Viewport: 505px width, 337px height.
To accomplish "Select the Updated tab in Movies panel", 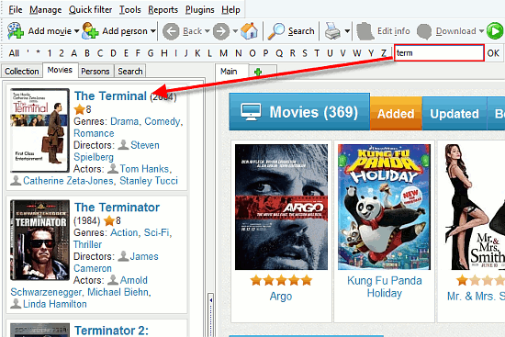I will pyautogui.click(x=454, y=114).
